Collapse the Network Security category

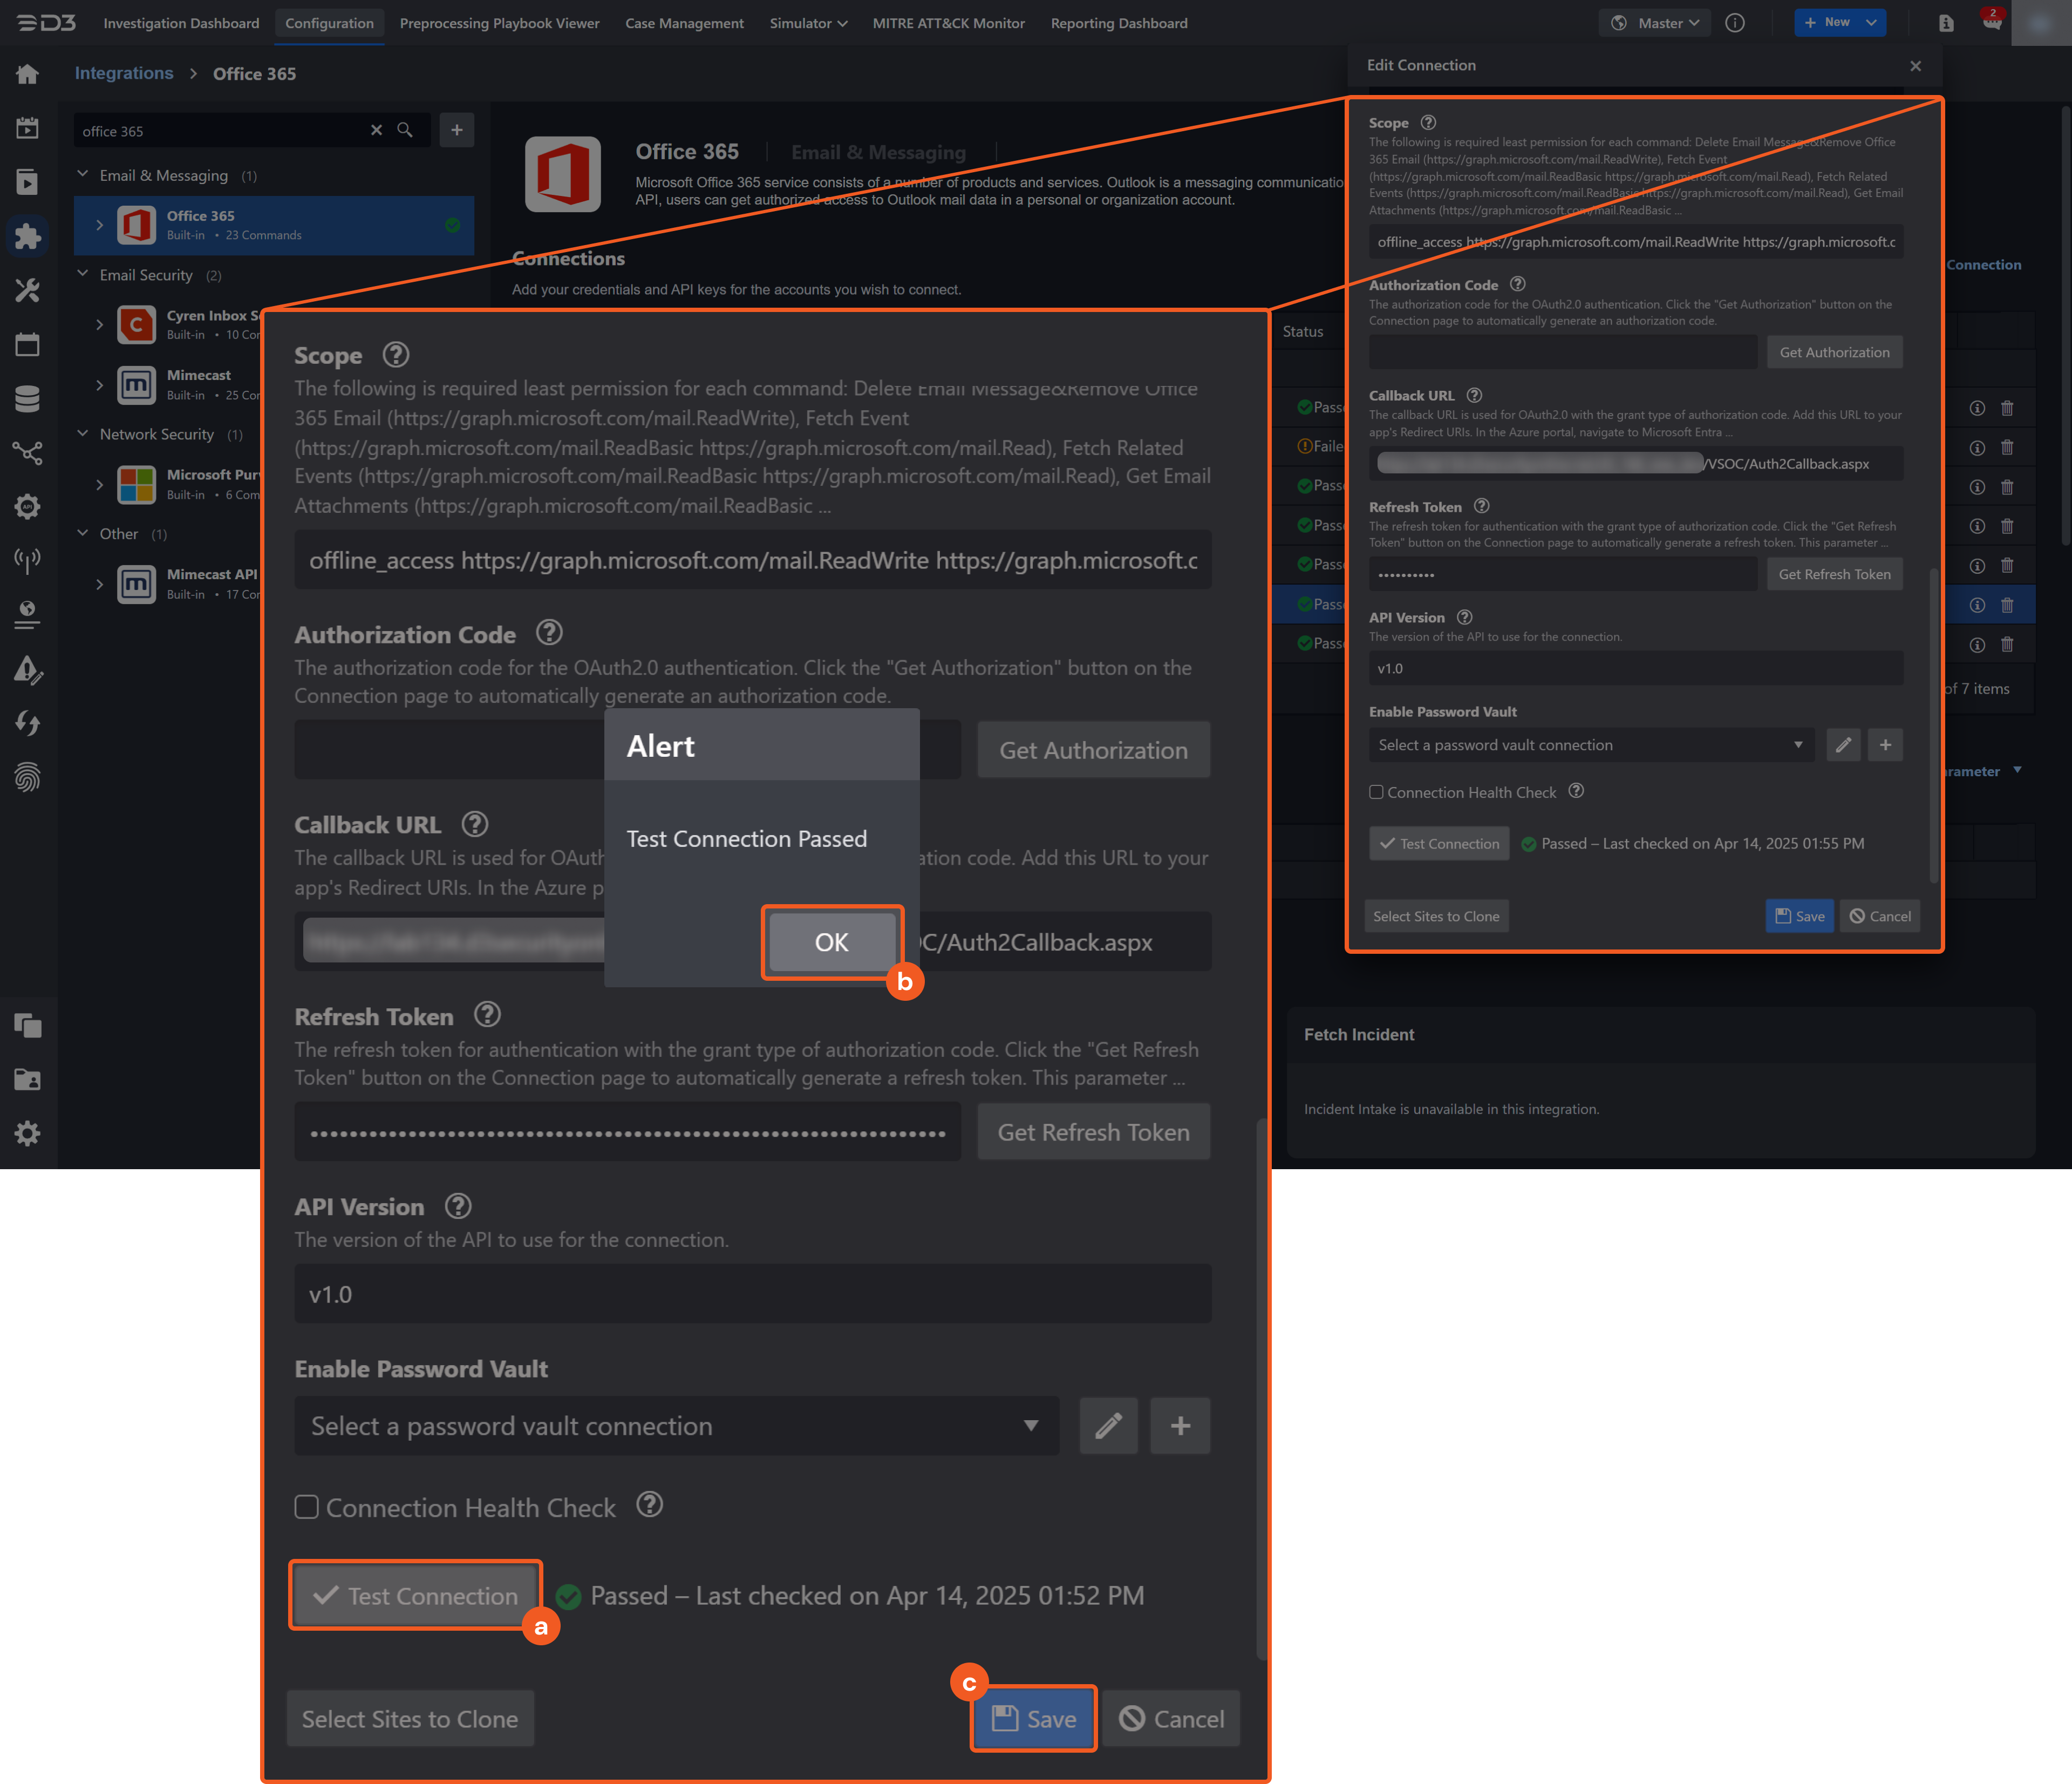click(83, 433)
